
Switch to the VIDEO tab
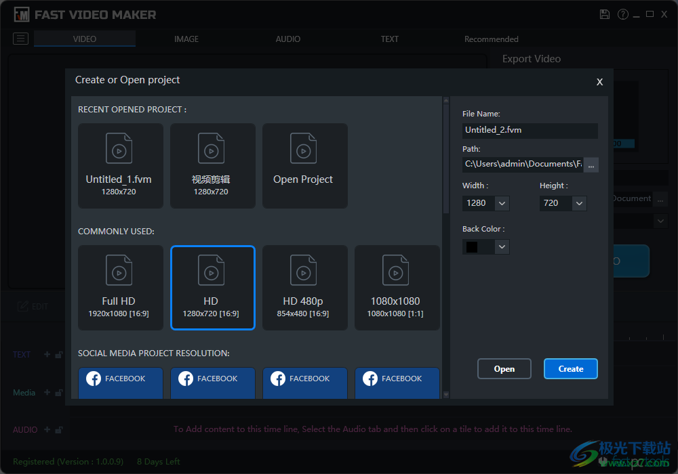84,39
